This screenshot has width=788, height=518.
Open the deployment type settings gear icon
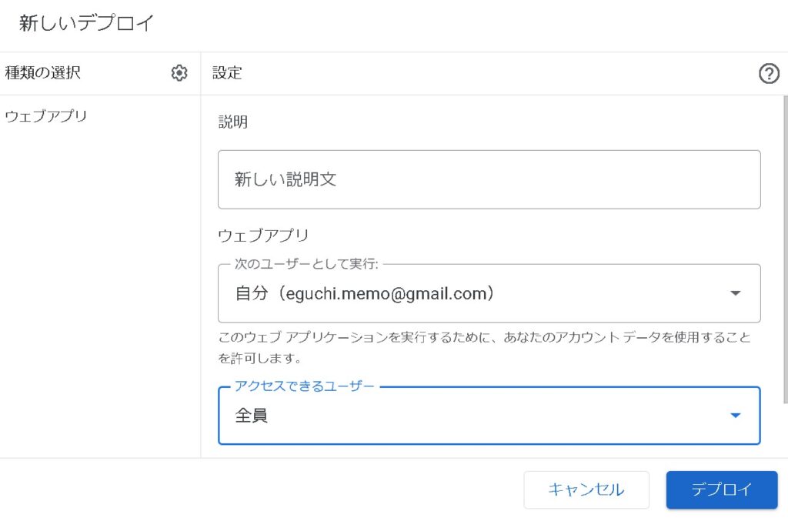(x=179, y=73)
